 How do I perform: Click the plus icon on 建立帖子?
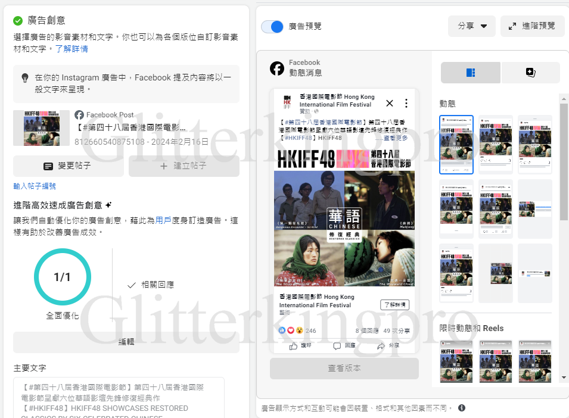coord(164,166)
